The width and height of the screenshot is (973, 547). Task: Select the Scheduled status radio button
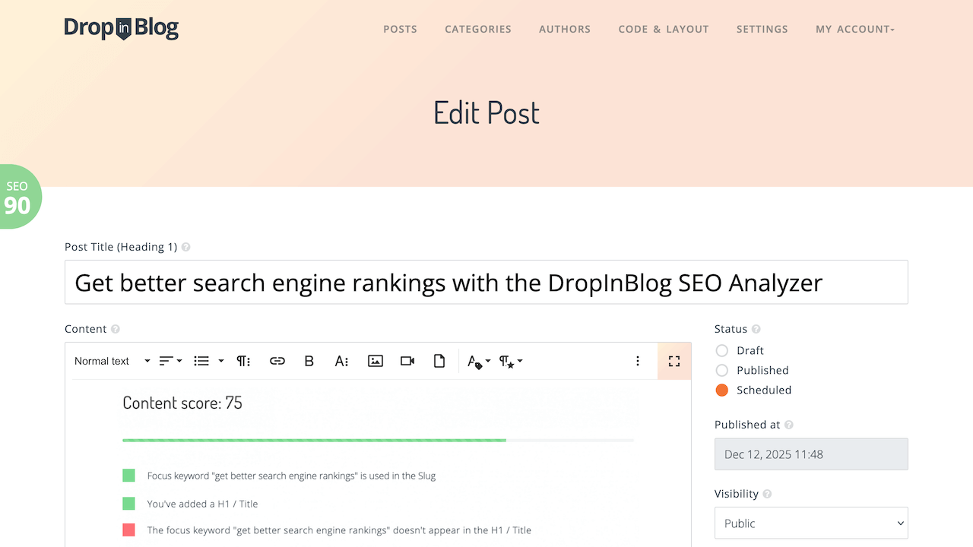(x=722, y=390)
